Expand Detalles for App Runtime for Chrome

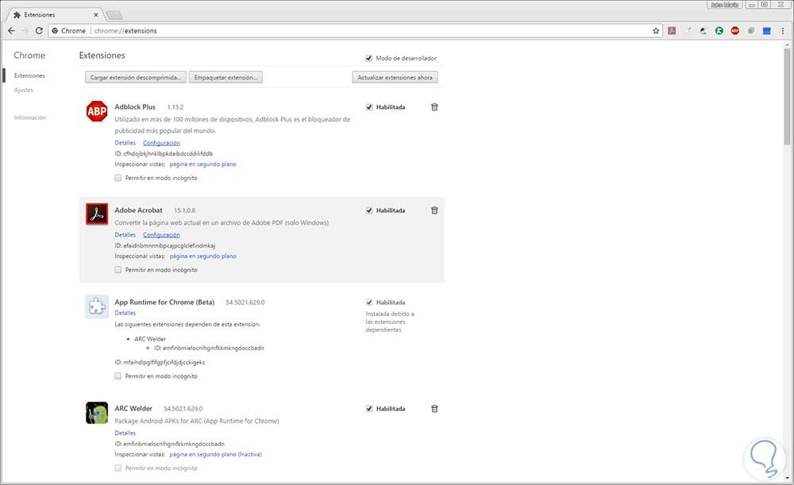pos(125,314)
